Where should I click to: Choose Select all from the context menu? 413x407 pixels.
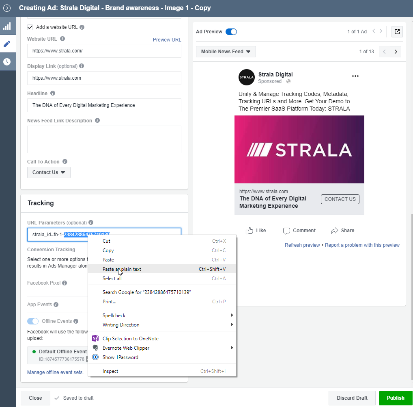click(x=162, y=279)
